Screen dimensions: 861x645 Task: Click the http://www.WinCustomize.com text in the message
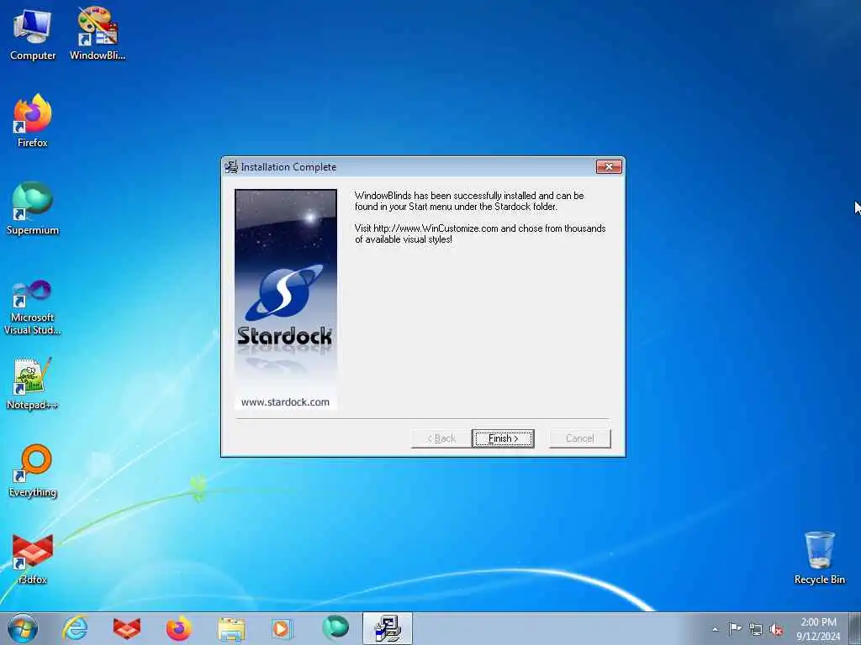pyautogui.click(x=436, y=228)
